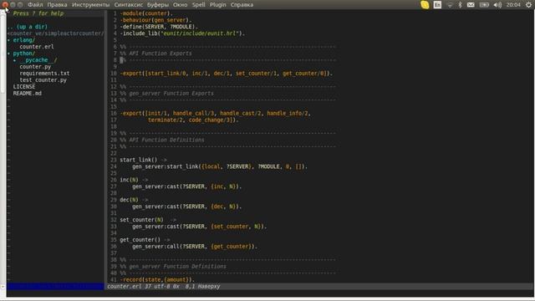Open the system gear session menu

click(x=529, y=5)
